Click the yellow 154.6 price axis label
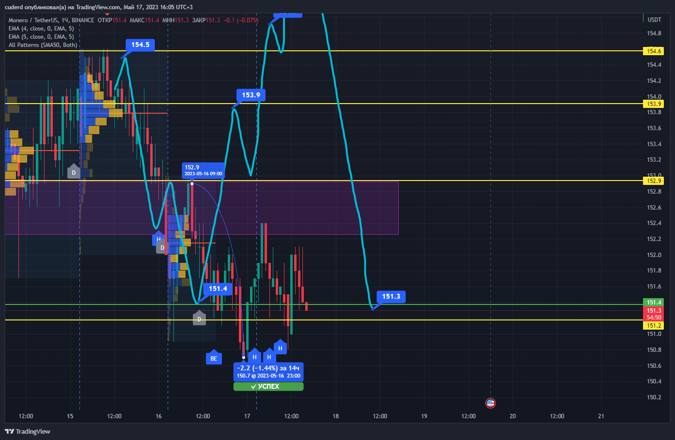The width and height of the screenshot is (675, 440). pyautogui.click(x=653, y=51)
